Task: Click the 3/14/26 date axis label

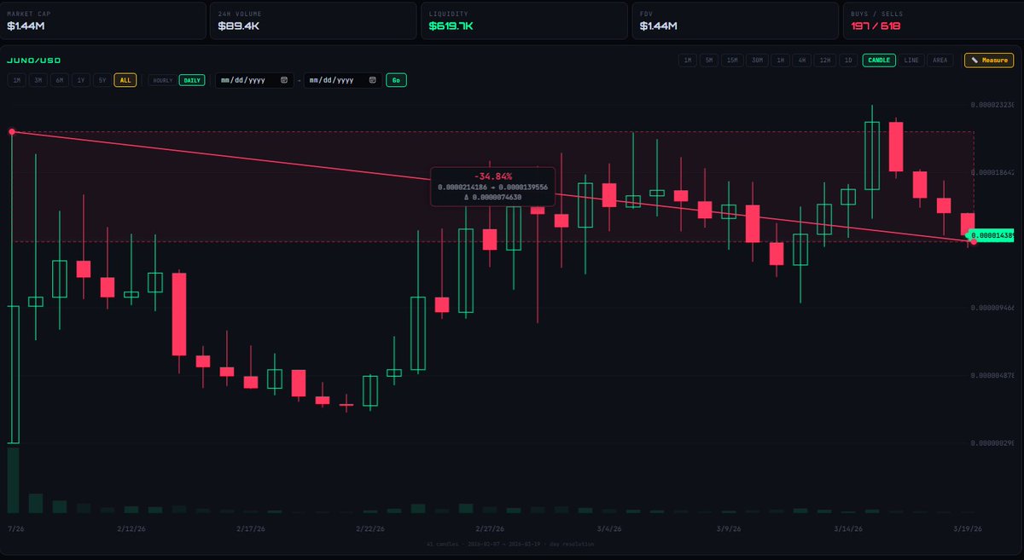Action: click(x=849, y=528)
